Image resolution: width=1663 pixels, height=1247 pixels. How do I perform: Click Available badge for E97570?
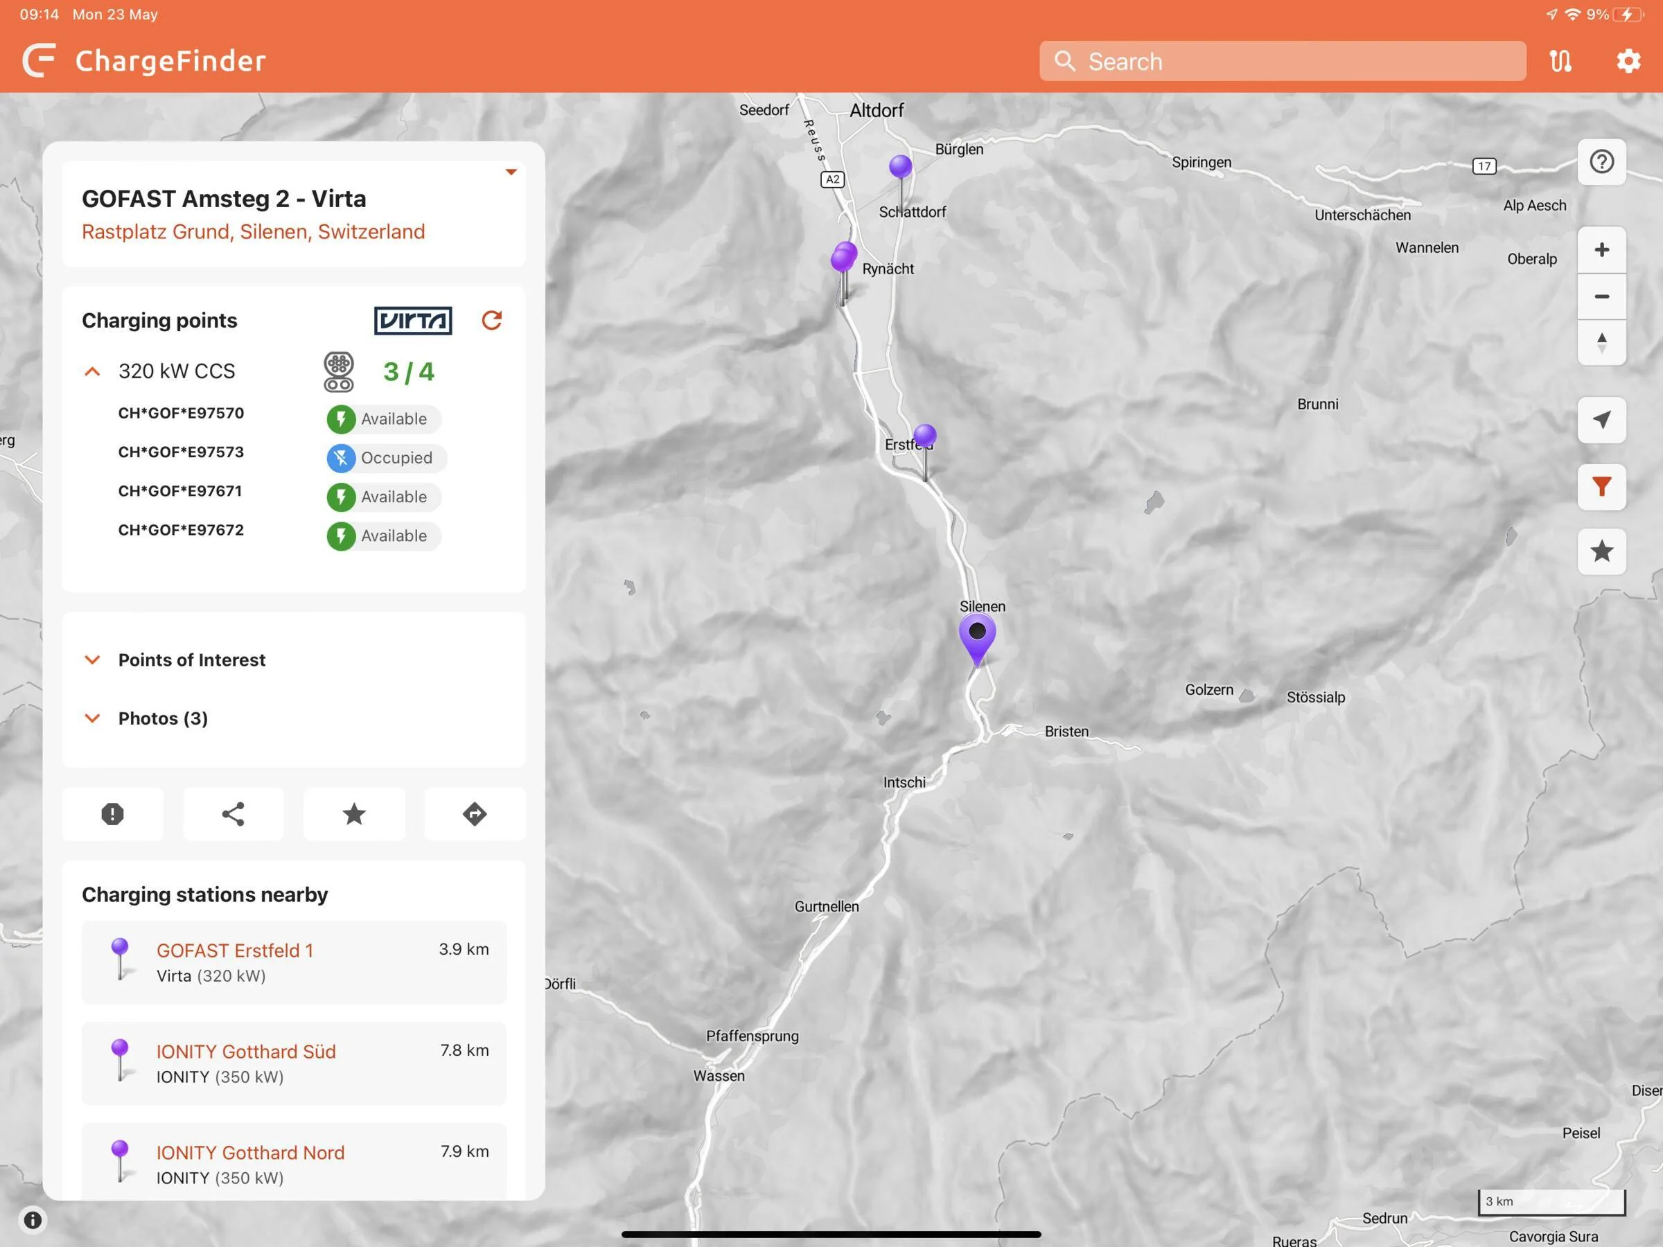(383, 418)
